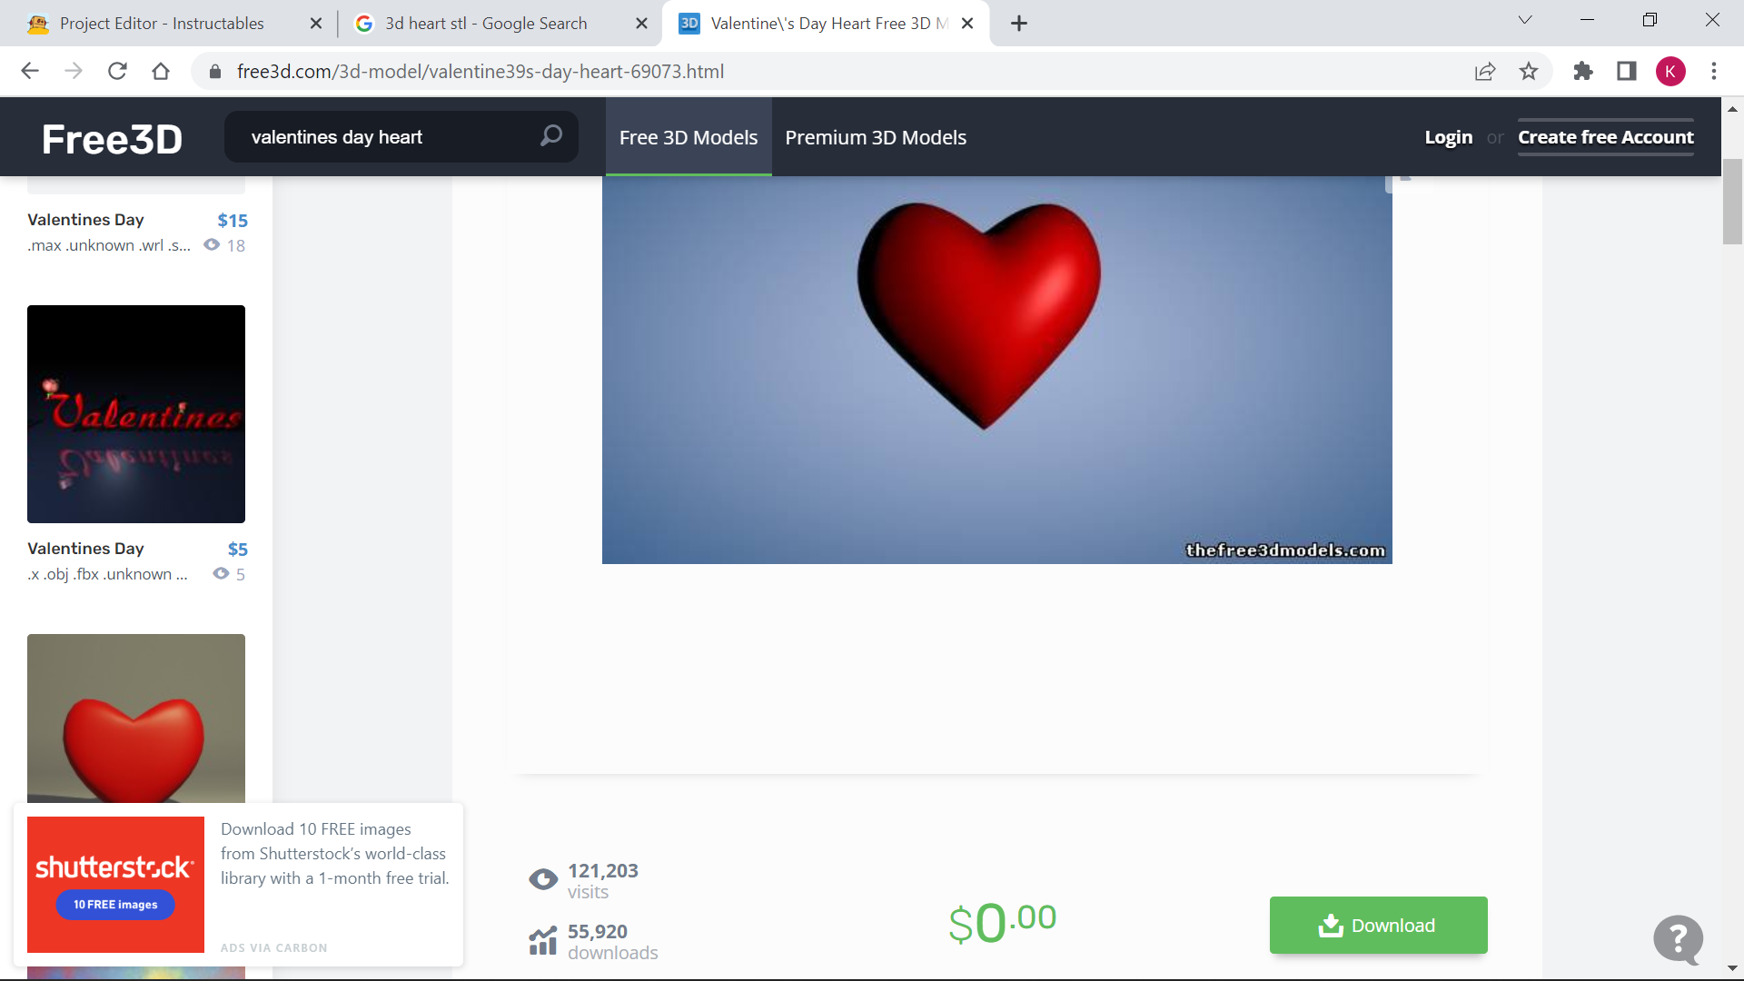Viewport: 1744px width, 981px height.
Task: Click the bookmark star in the address bar
Action: (1530, 71)
